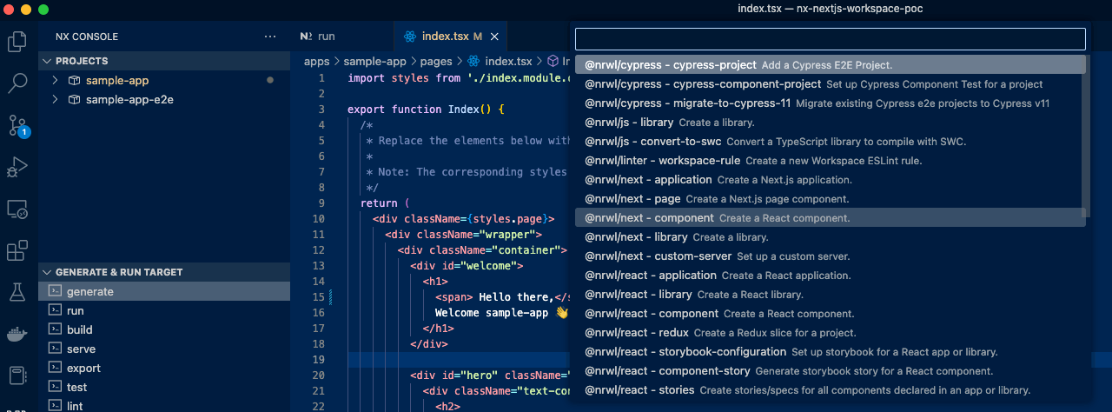The height and width of the screenshot is (412, 1112).
Task: Choose @nrwl/next - page generator
Action: (x=831, y=199)
